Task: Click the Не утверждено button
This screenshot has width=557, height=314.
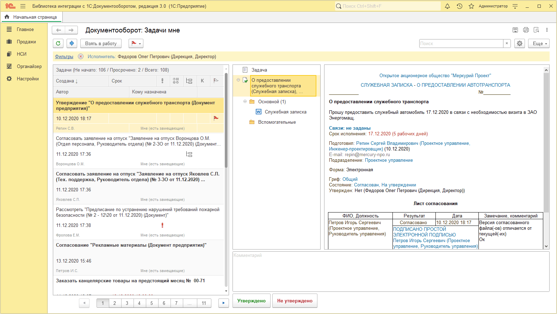Action: coord(295,301)
